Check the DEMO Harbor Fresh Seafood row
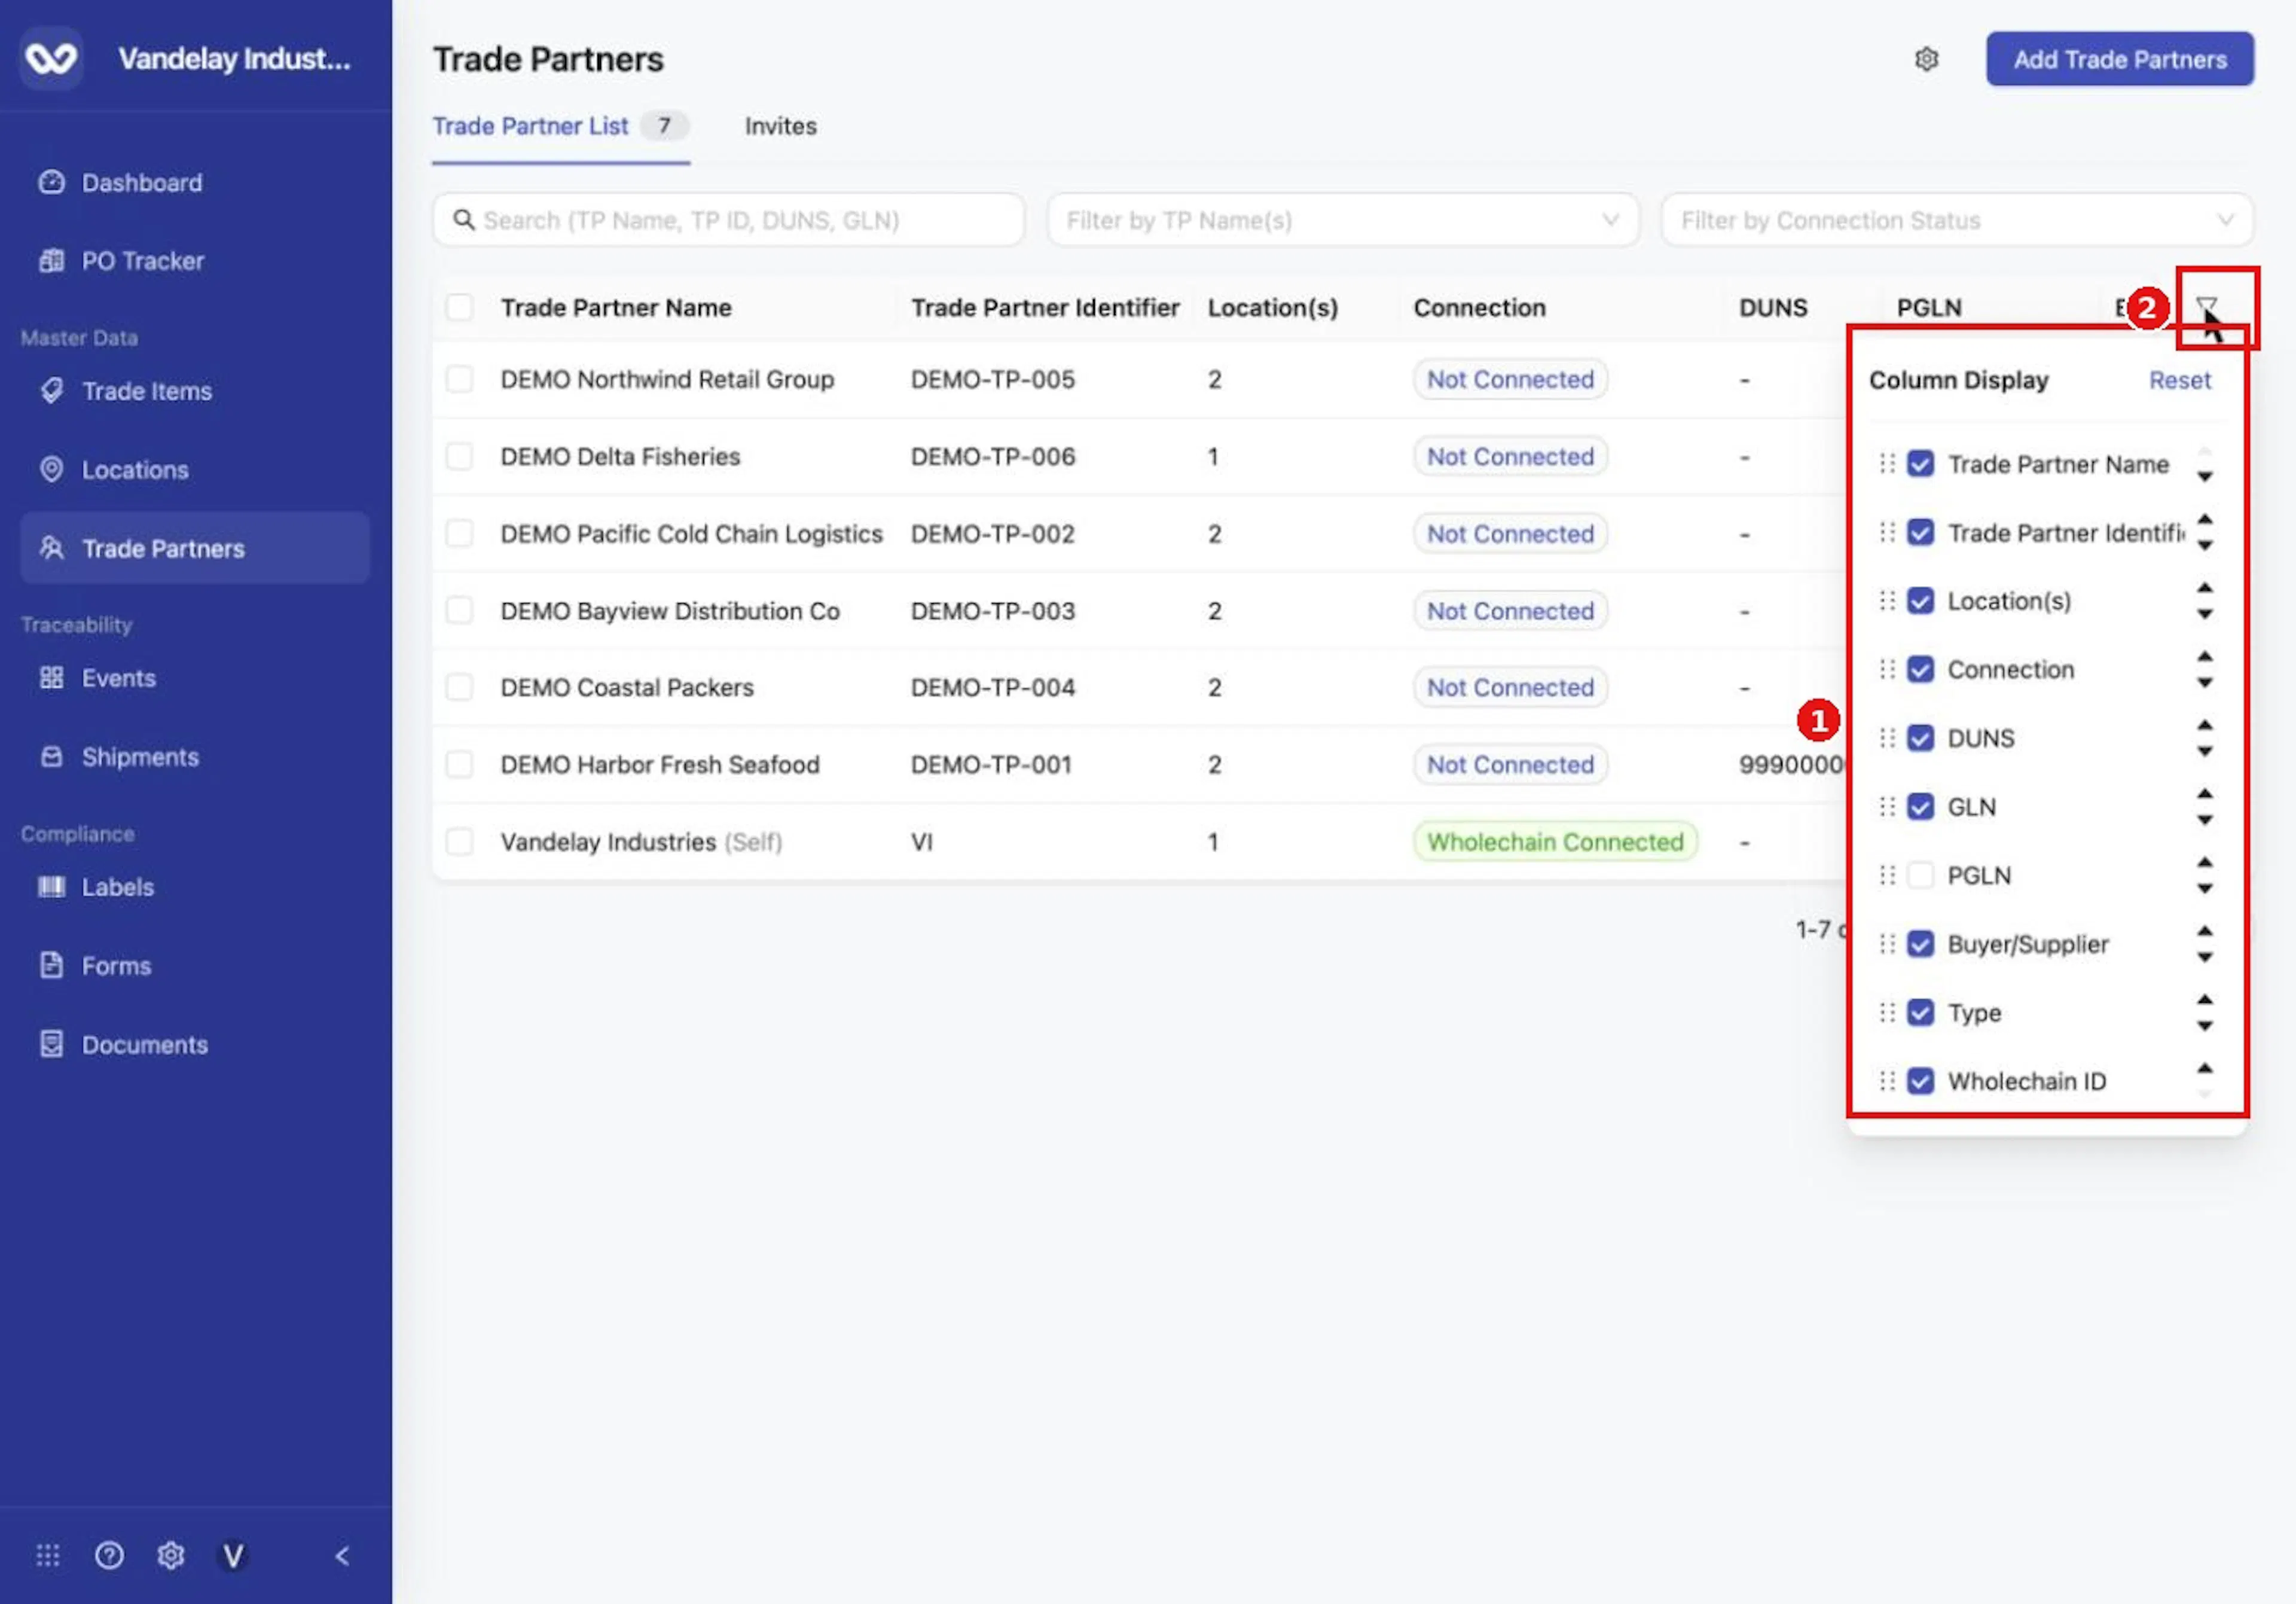 (x=459, y=764)
